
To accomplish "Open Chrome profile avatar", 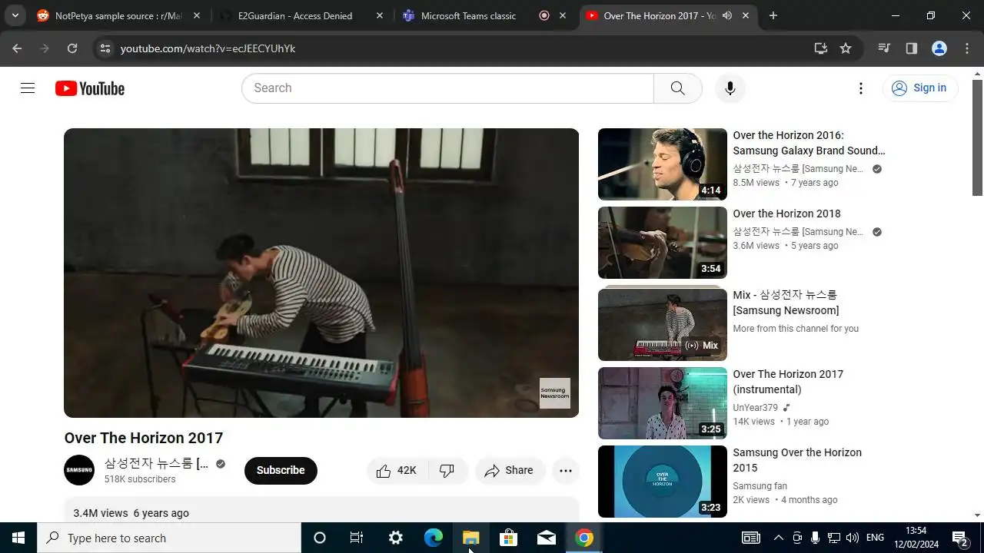I will (939, 48).
